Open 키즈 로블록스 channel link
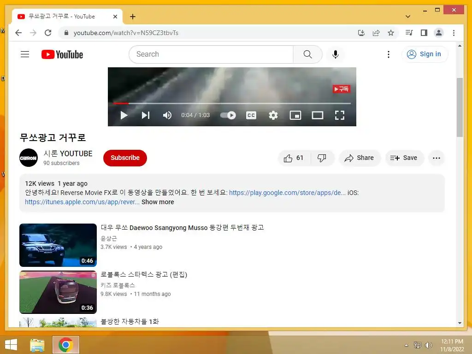This screenshot has width=472, height=354. [118, 285]
